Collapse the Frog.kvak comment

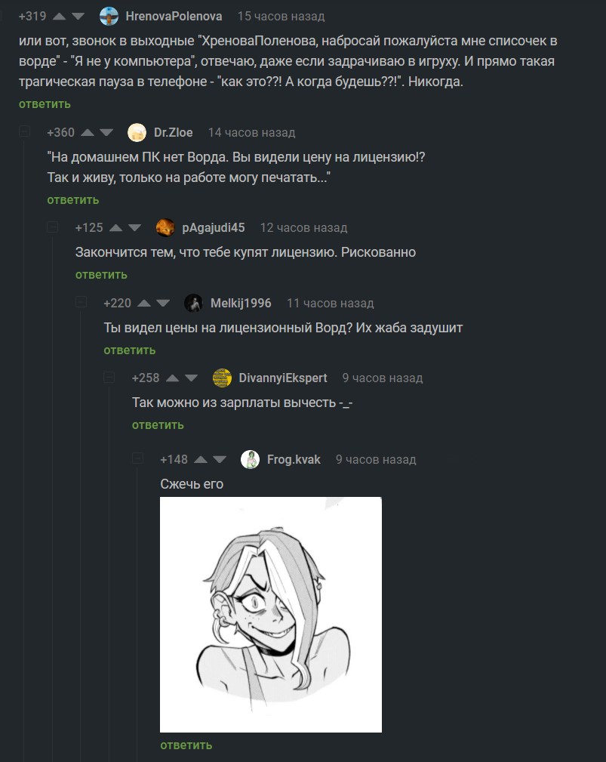tap(138, 458)
